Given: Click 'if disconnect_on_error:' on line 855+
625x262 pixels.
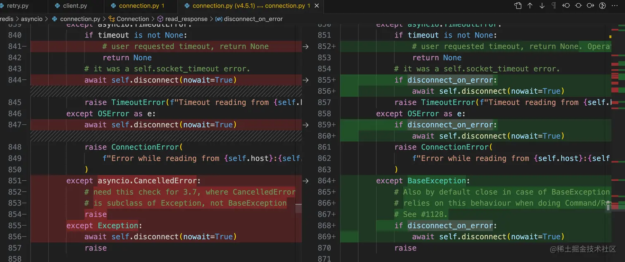Looking at the screenshot, I should tap(446, 80).
